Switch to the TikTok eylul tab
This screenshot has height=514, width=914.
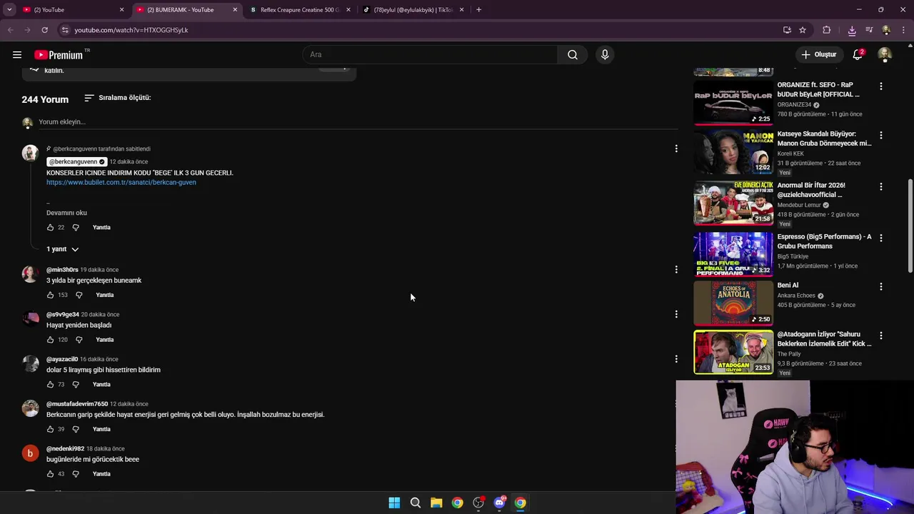click(x=413, y=10)
